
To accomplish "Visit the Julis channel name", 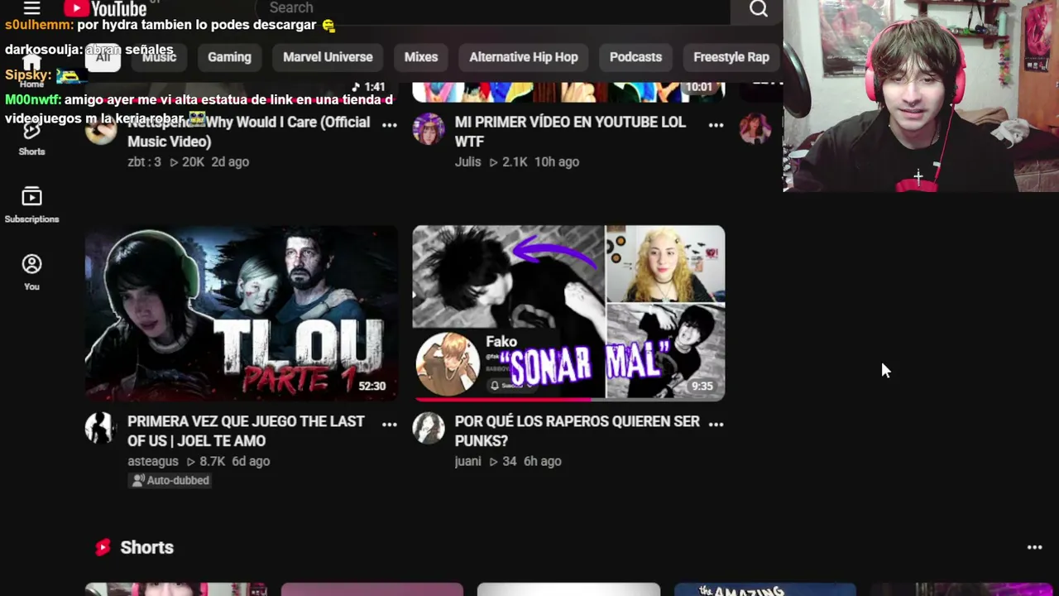I will (467, 161).
